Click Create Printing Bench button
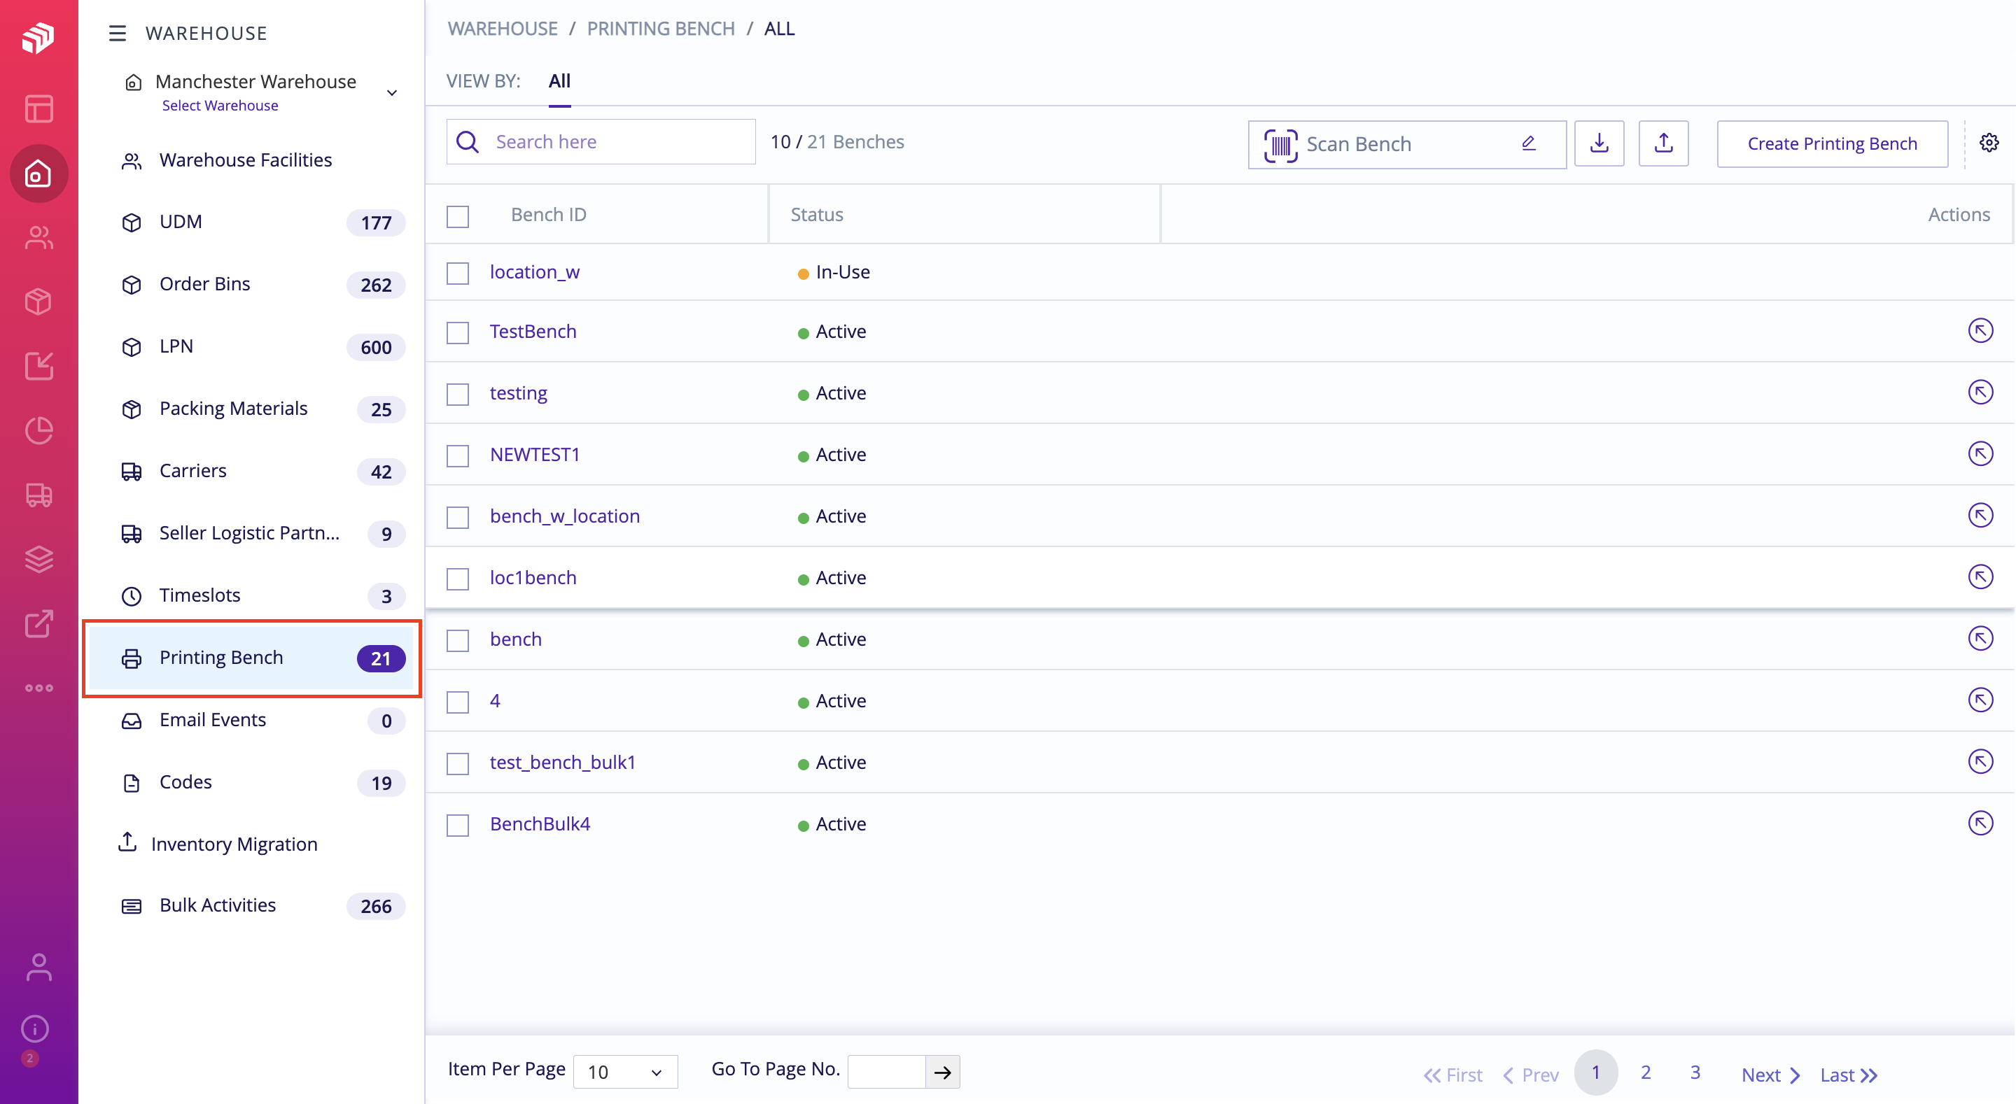Screen dimensions: 2016x1104 click(1832, 143)
